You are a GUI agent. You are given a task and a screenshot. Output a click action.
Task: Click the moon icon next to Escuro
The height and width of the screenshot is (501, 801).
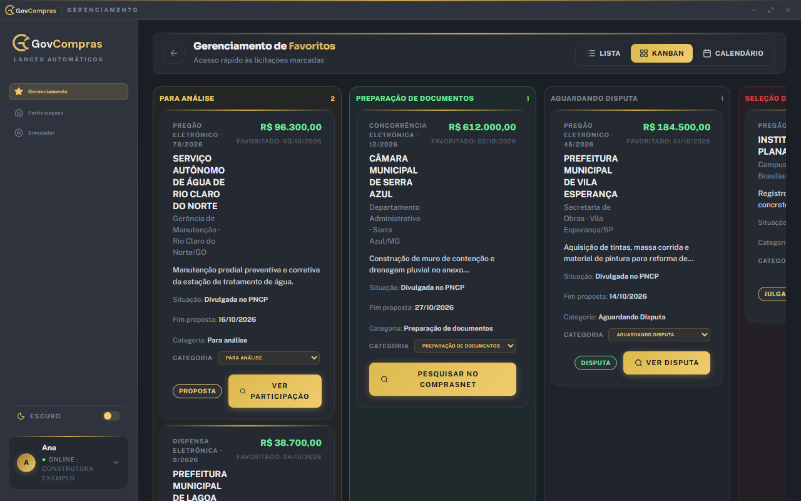point(21,416)
